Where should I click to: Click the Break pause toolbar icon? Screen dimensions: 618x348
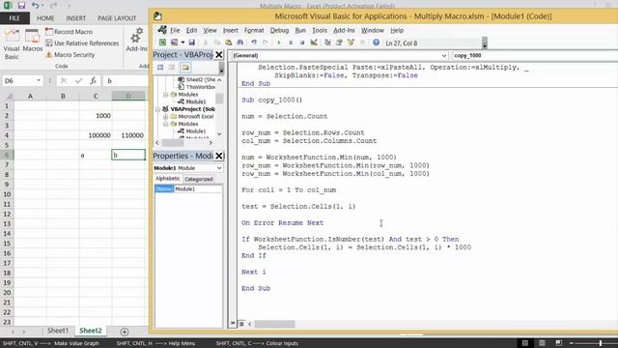click(291, 43)
